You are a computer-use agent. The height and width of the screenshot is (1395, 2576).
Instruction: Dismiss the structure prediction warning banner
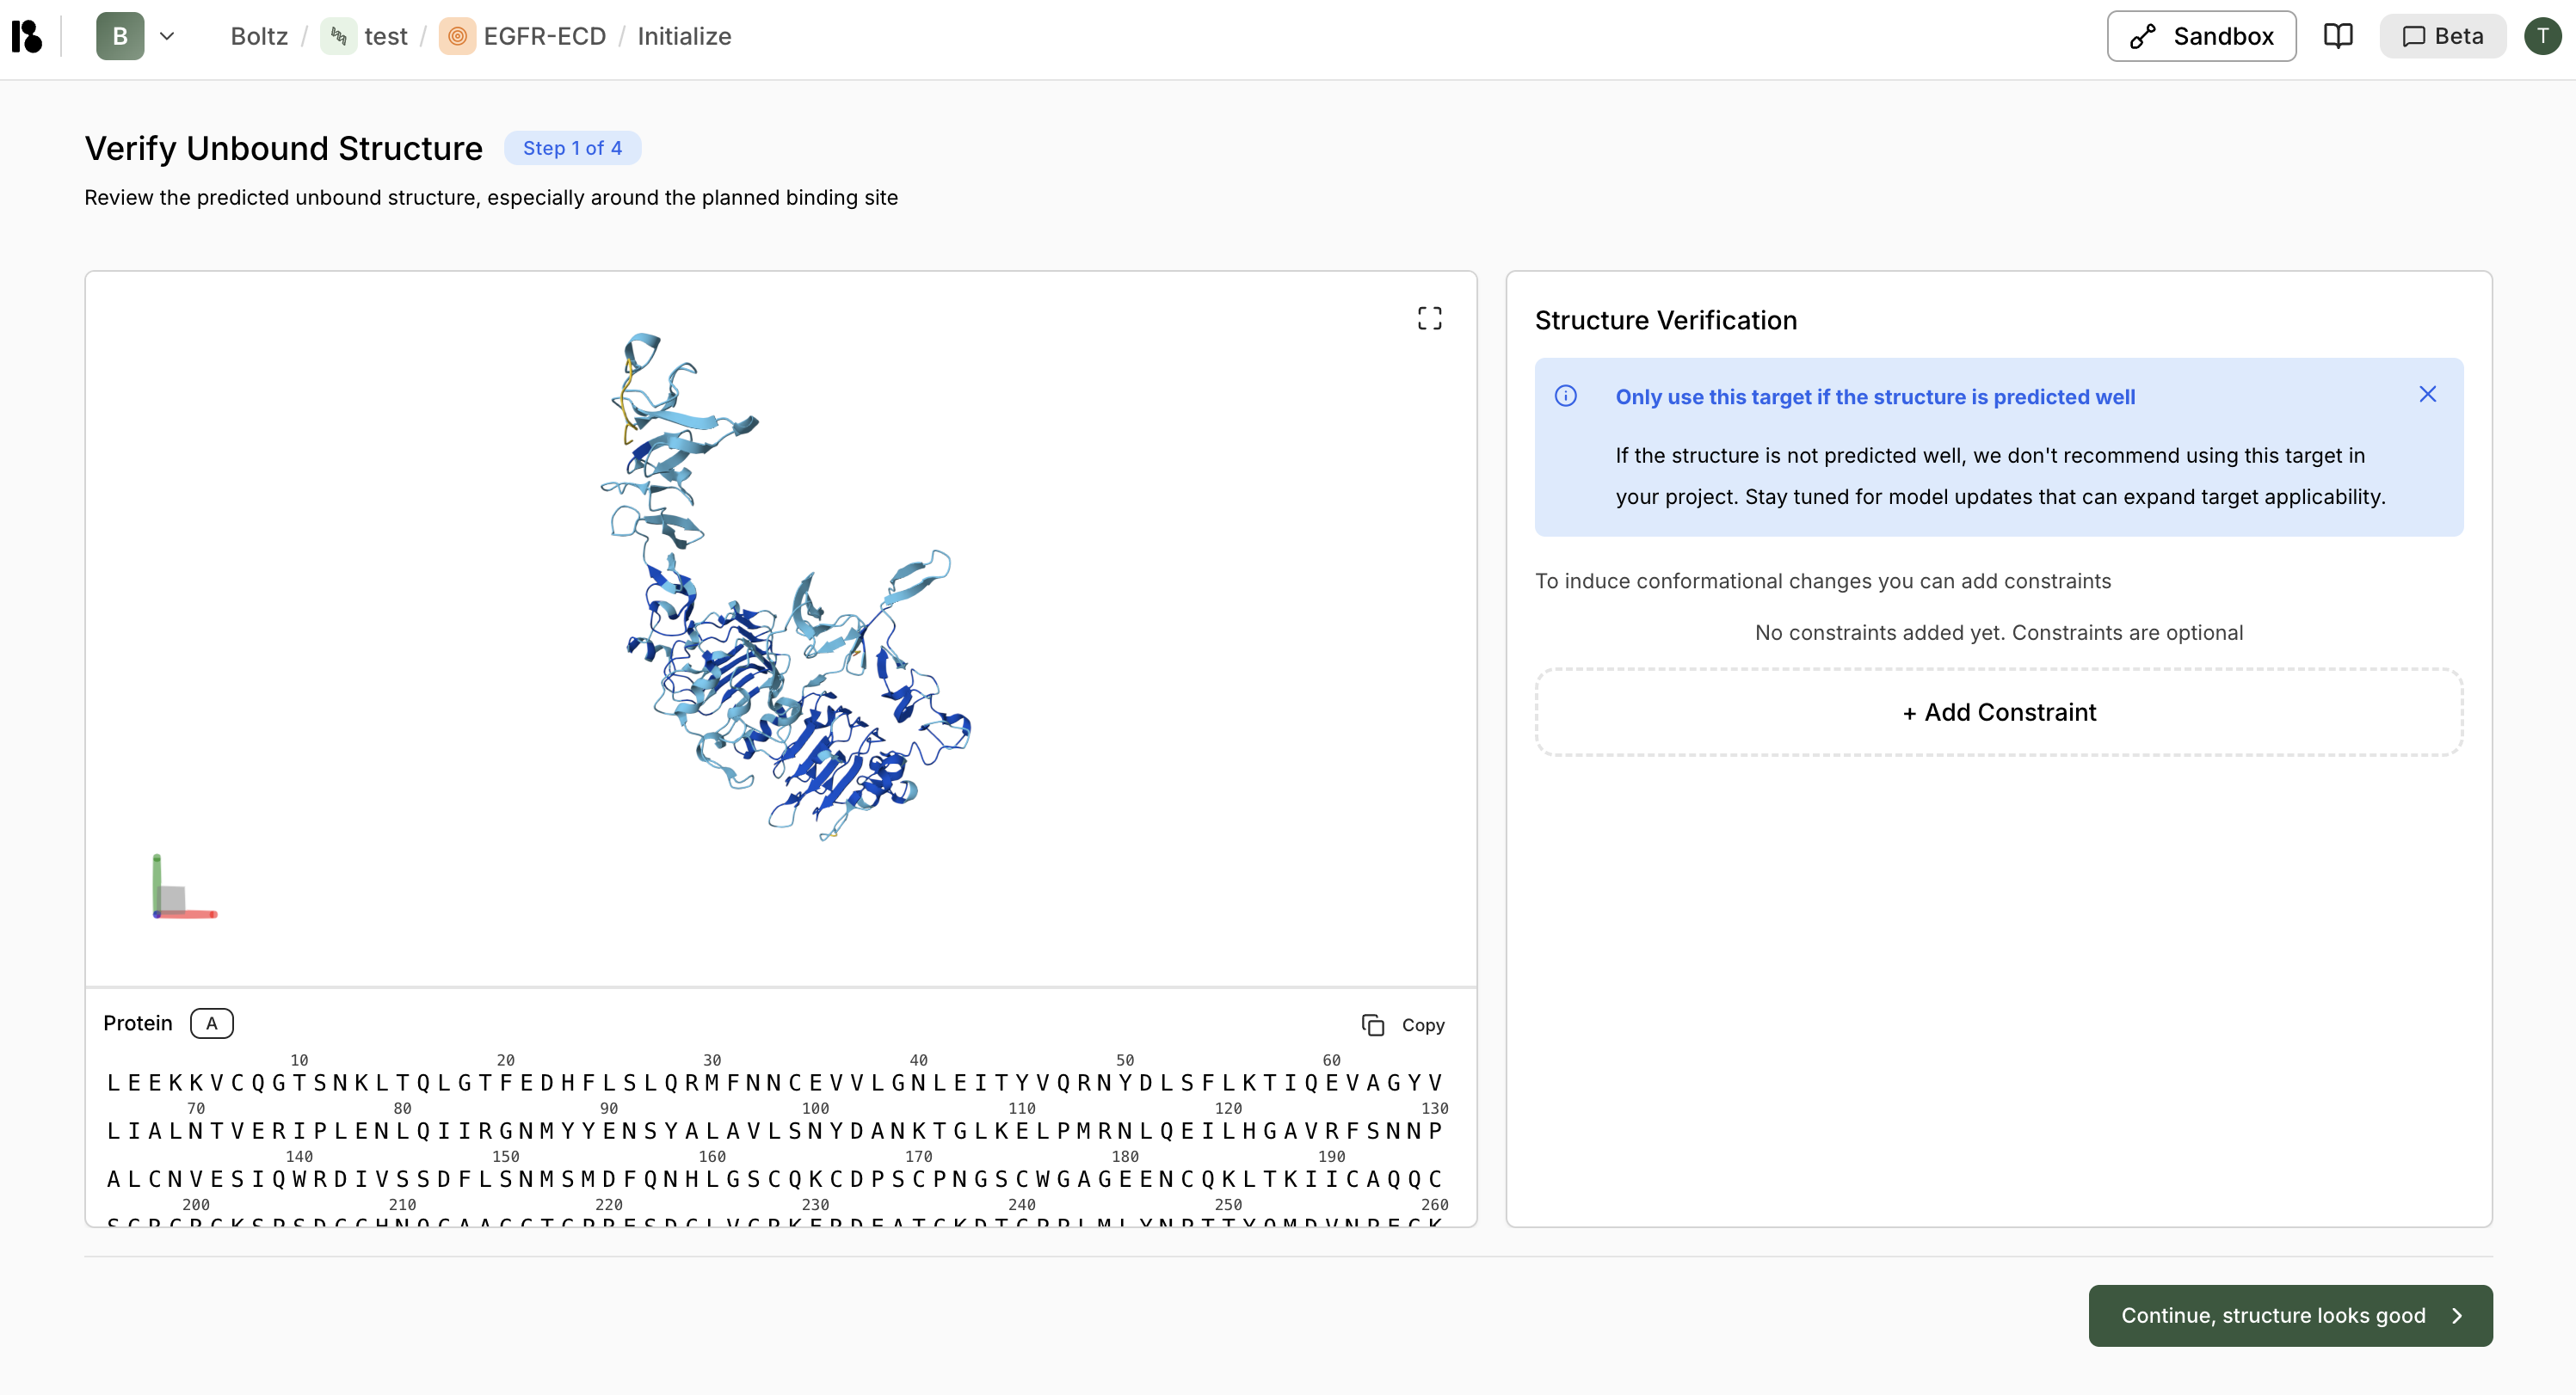[x=2429, y=394]
